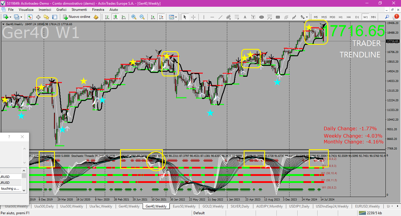Viewport: 401px width, 216px height.
Task: Toggle chart auto scroll
Action: coord(153,17)
